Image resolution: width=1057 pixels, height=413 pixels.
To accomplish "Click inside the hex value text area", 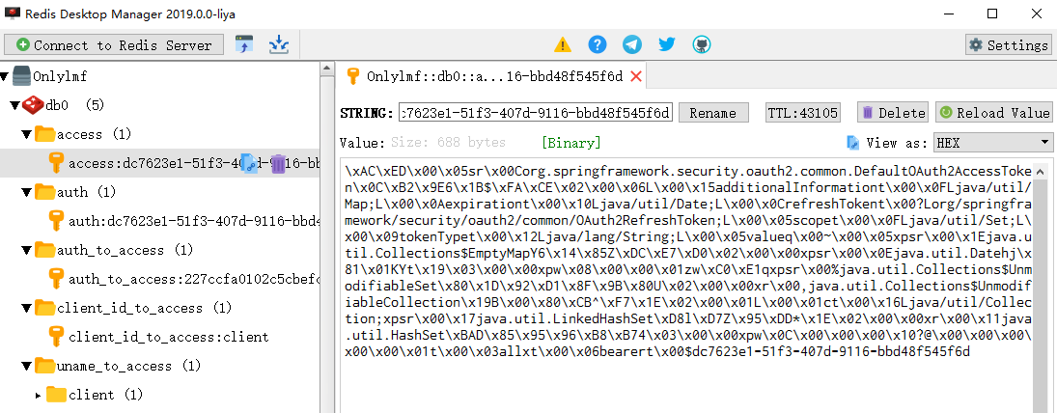I will tap(686, 286).
